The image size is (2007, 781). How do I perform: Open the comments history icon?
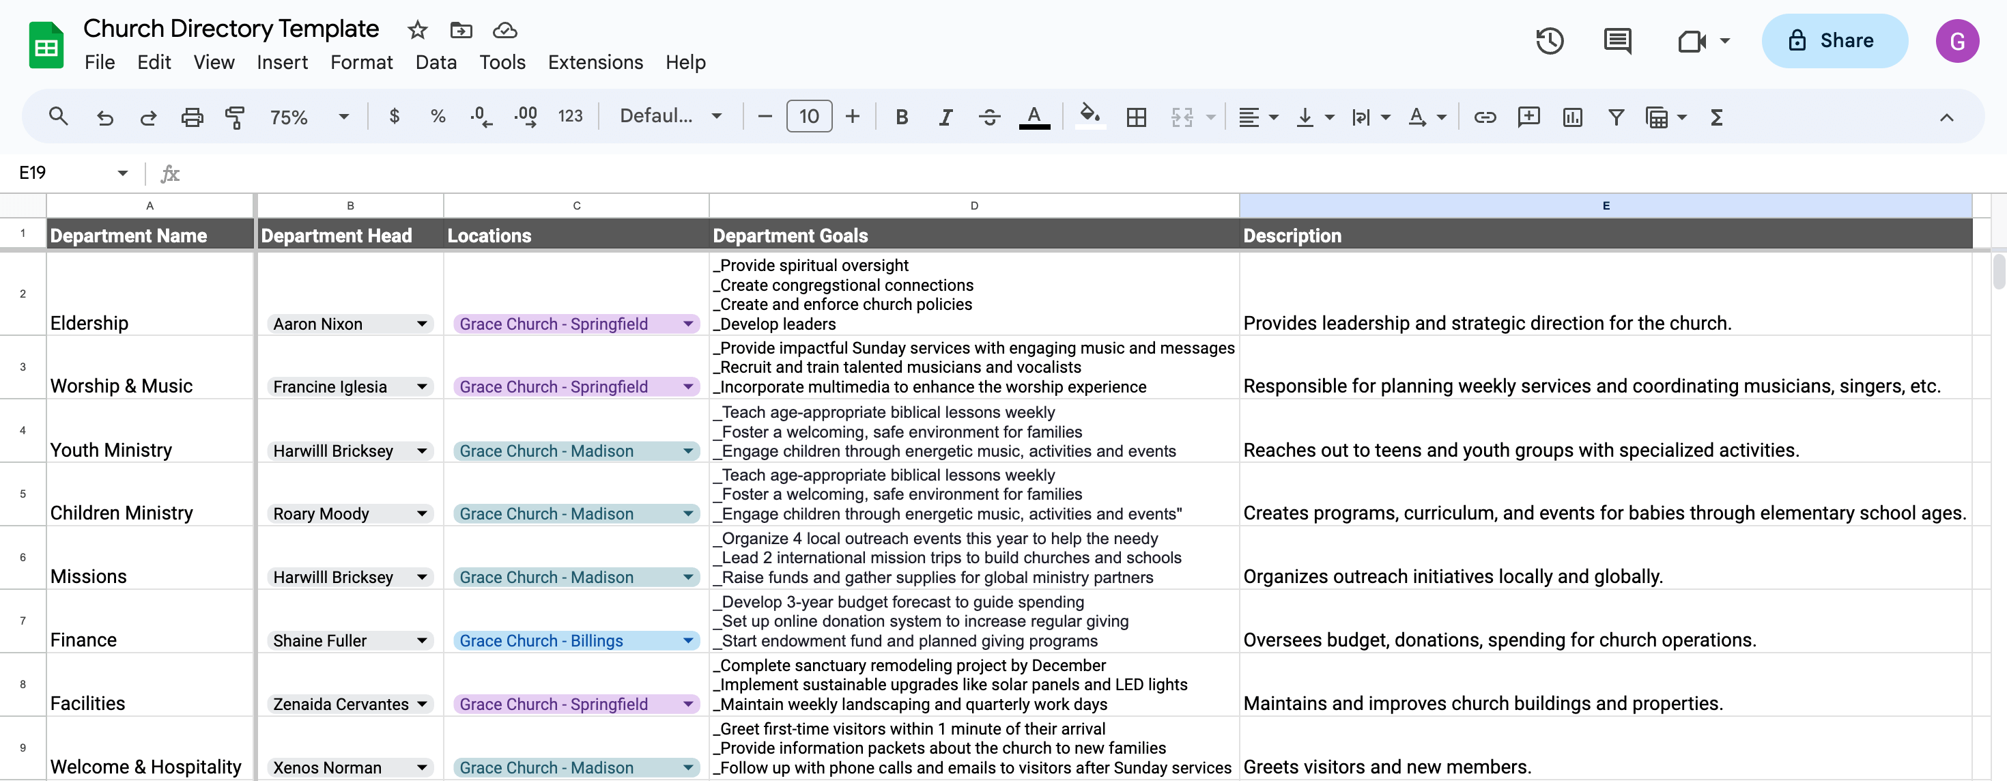pos(1617,40)
